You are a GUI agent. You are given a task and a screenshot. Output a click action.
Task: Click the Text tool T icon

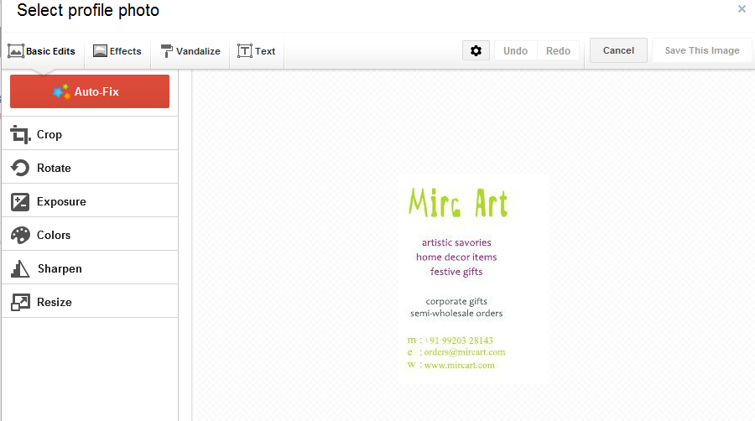[x=245, y=50]
